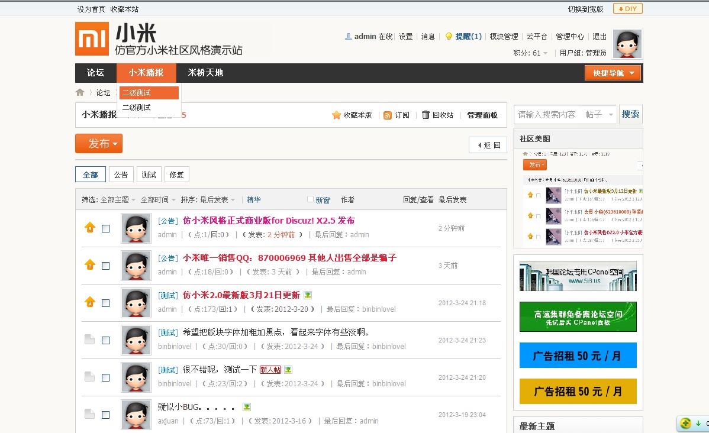Viewport: 709px width, 433px height.
Task: Tick checkbox for 仿小米风格正式商业版 thread
Action: coord(106,229)
